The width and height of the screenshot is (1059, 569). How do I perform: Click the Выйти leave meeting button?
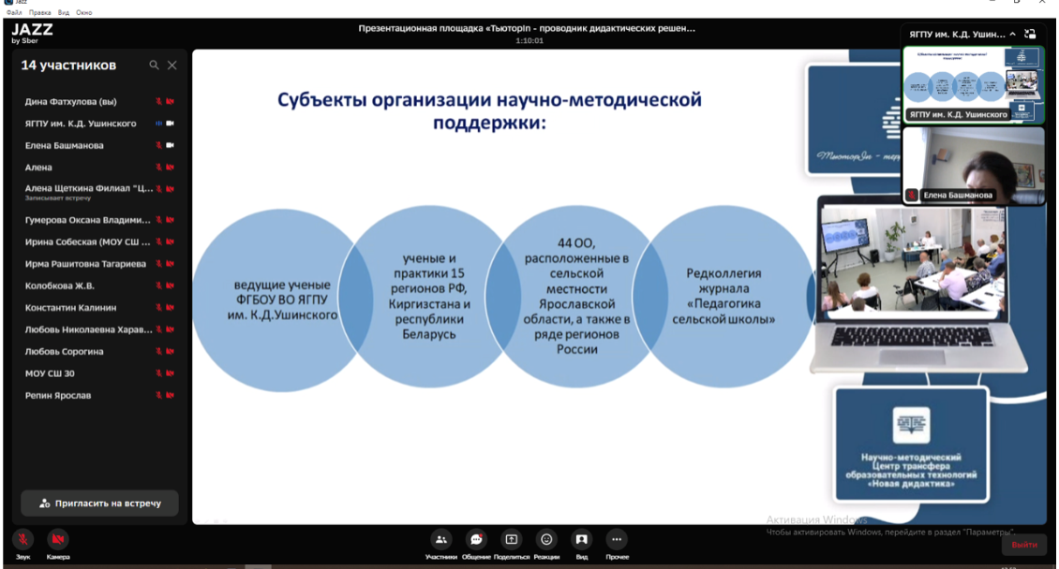pos(1024,545)
